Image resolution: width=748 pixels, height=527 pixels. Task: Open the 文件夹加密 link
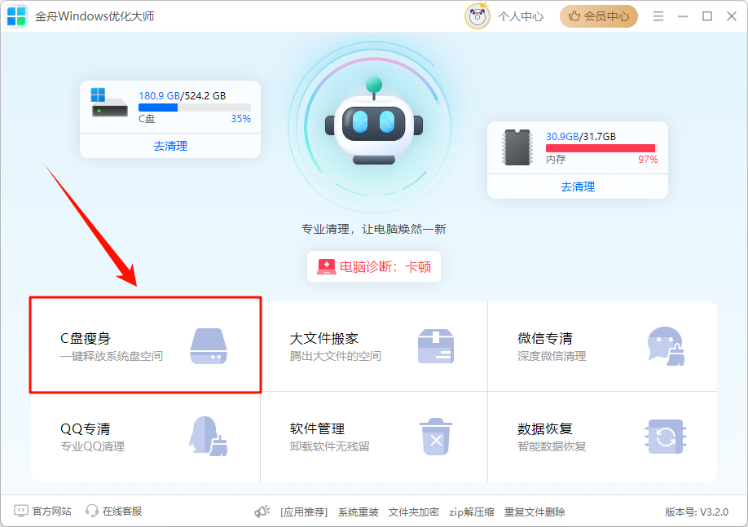point(414,512)
